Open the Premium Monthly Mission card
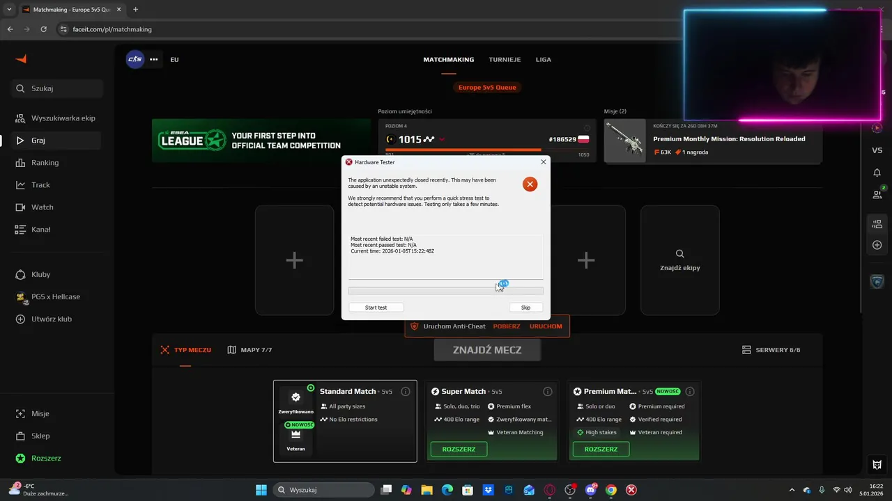Screen dimensions: 892x501 click(713, 141)
